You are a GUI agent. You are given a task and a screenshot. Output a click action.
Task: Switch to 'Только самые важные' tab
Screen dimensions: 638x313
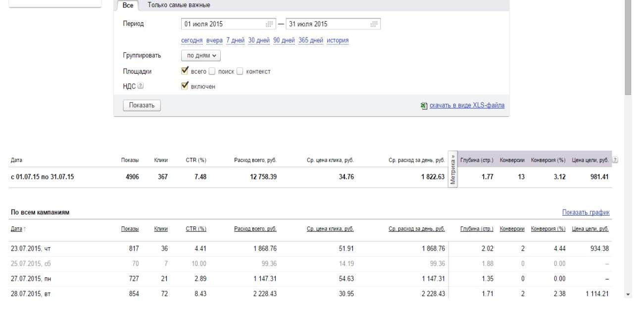(179, 5)
